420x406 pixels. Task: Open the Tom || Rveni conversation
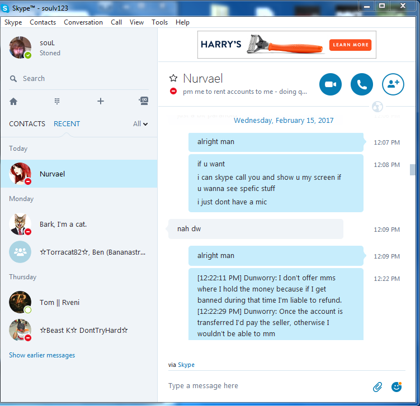click(x=79, y=302)
